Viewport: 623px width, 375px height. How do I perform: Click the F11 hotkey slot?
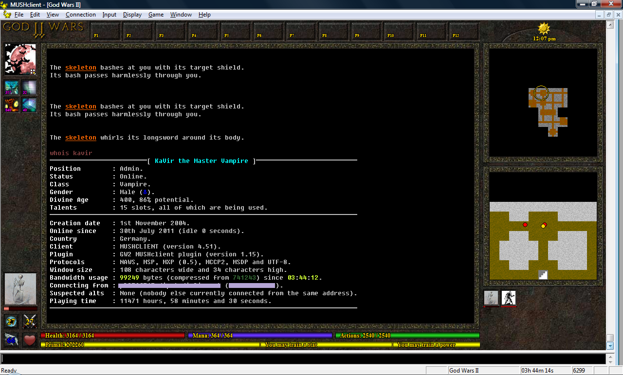[x=432, y=32]
